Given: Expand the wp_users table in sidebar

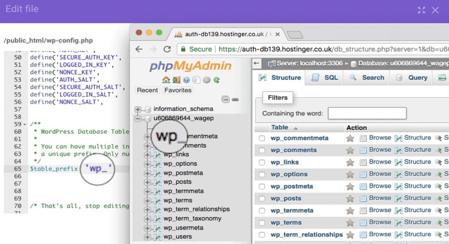Looking at the screenshot, I should pos(147,237).
